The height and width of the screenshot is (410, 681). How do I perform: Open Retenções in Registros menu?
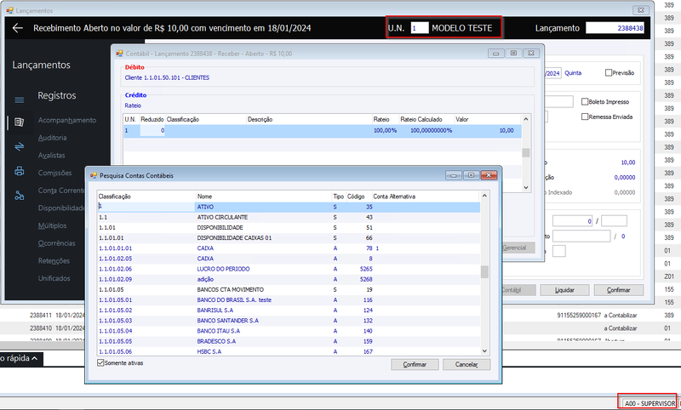point(54,261)
